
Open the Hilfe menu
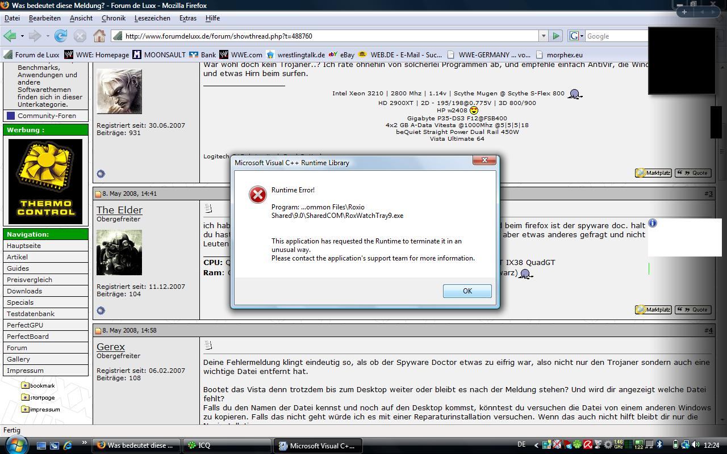pyautogui.click(x=212, y=18)
